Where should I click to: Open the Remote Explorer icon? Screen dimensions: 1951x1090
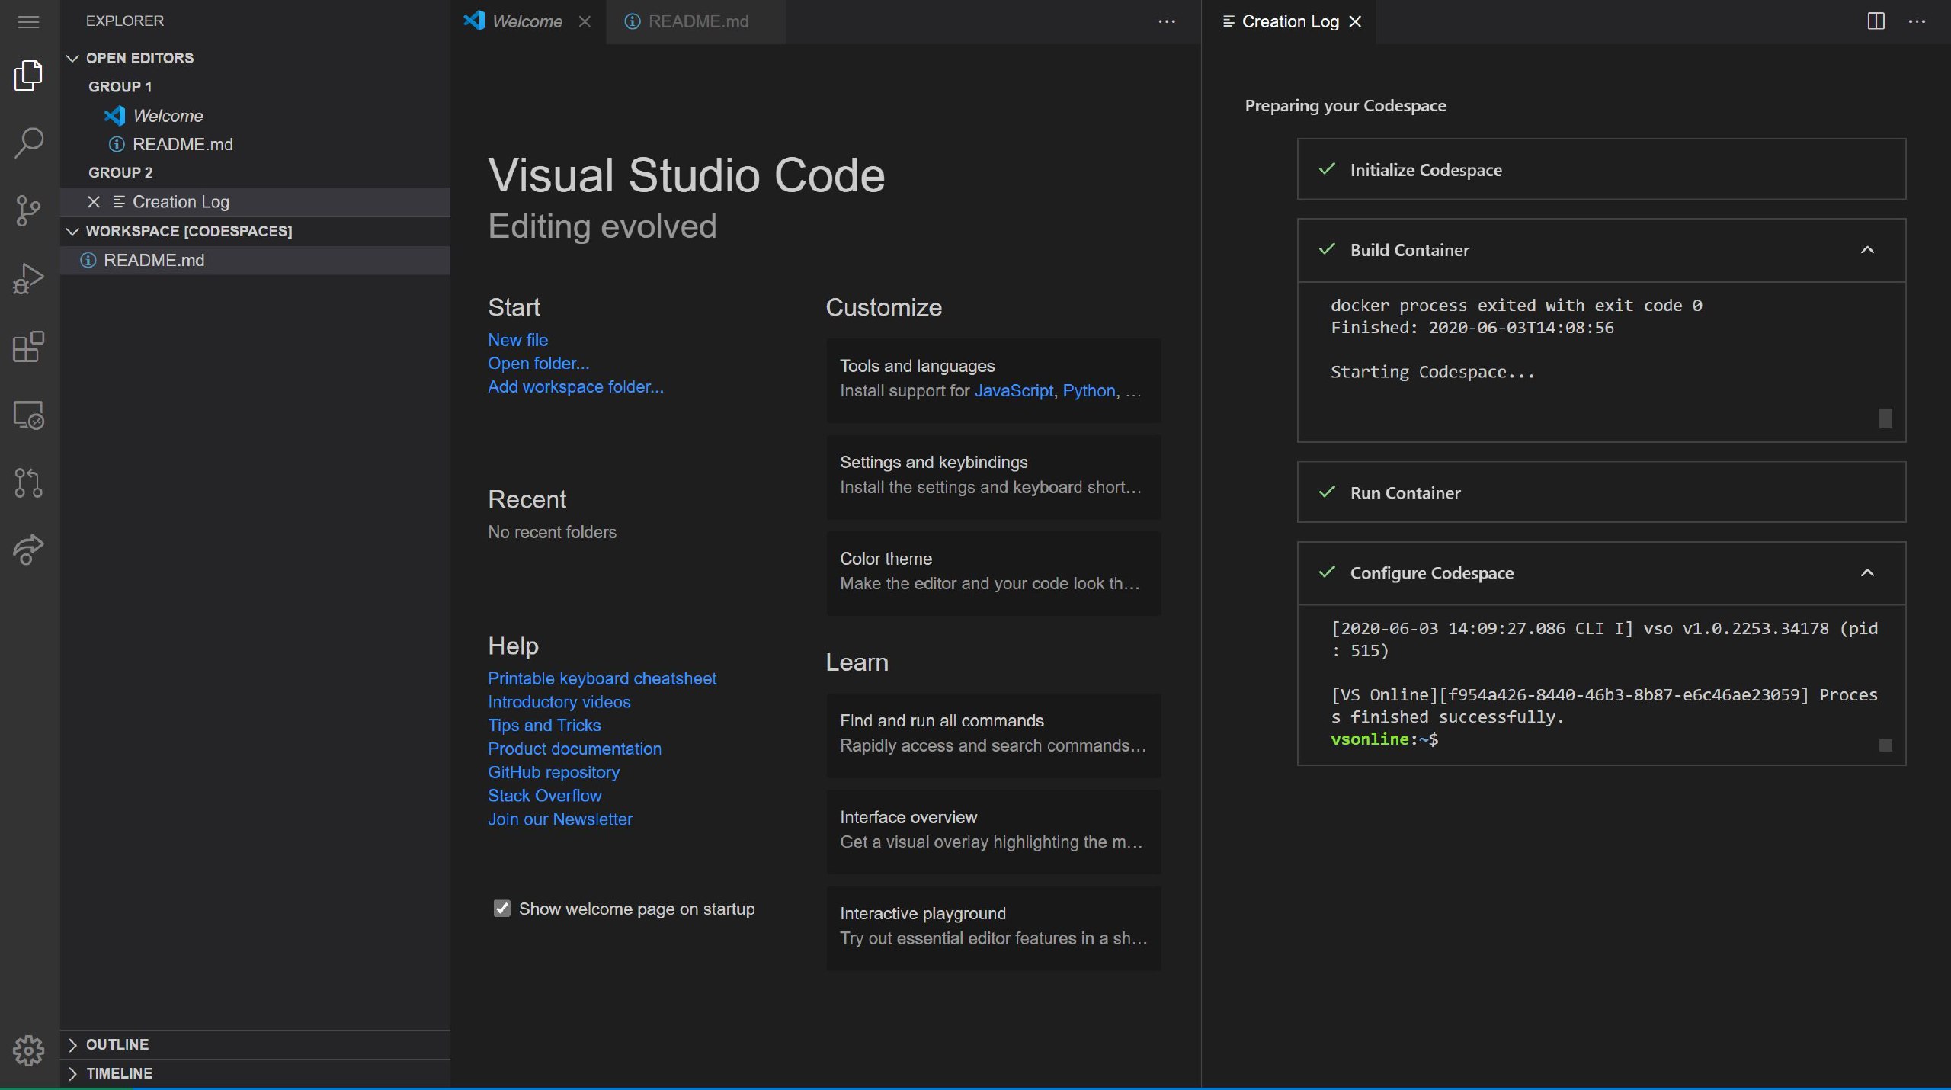pos(28,415)
